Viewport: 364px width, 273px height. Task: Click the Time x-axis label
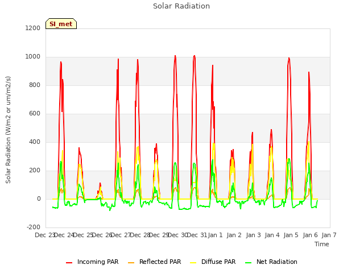322,244
